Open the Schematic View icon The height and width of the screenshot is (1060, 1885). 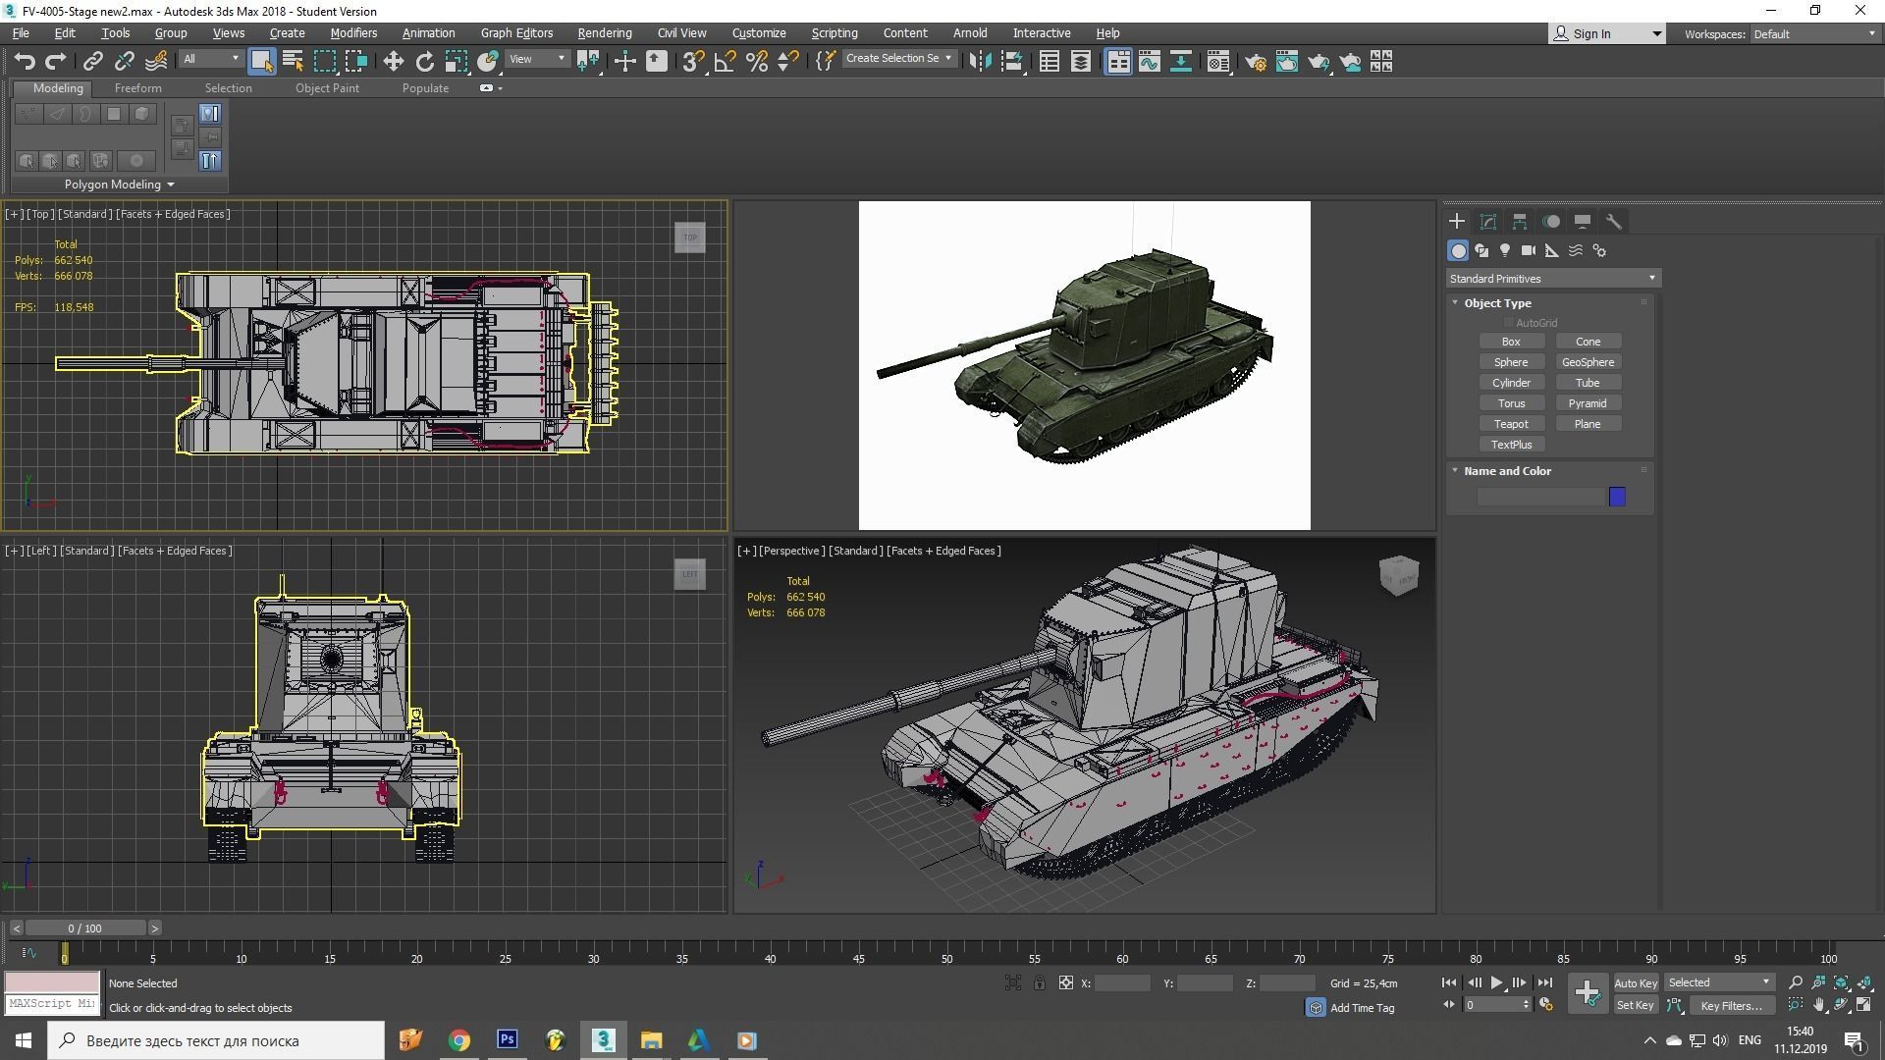tap(1180, 62)
